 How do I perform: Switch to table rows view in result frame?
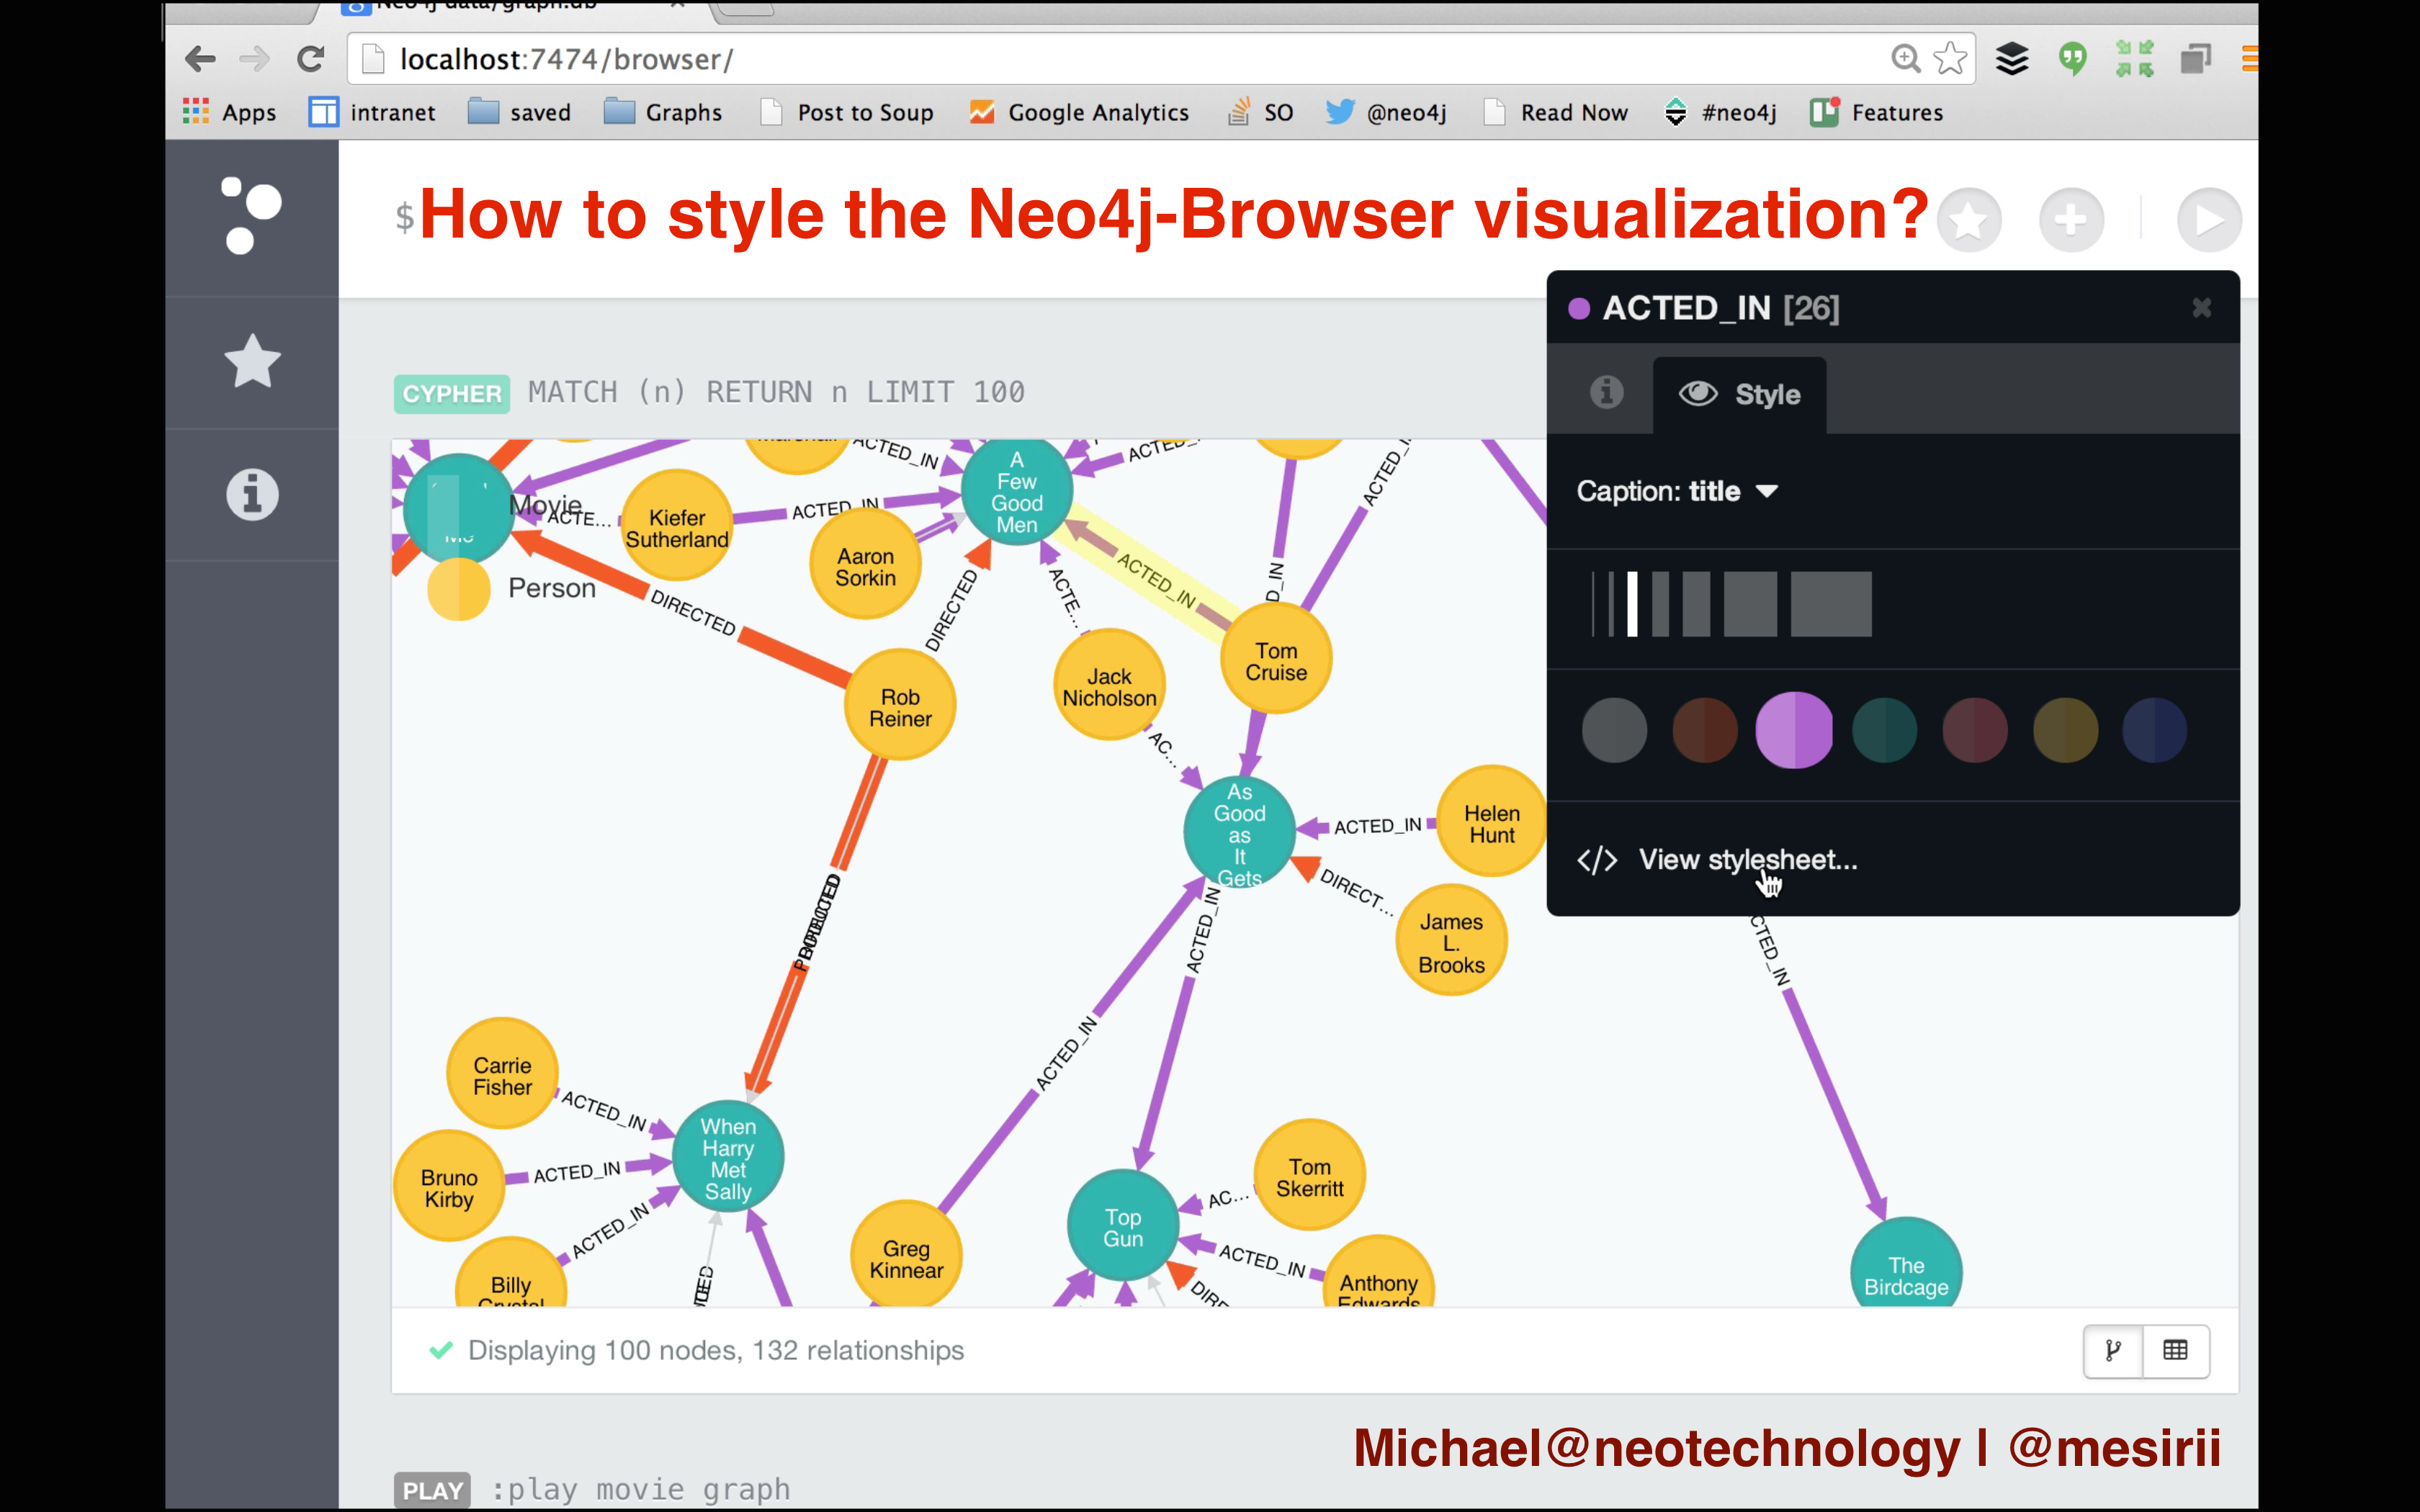point(2175,1351)
